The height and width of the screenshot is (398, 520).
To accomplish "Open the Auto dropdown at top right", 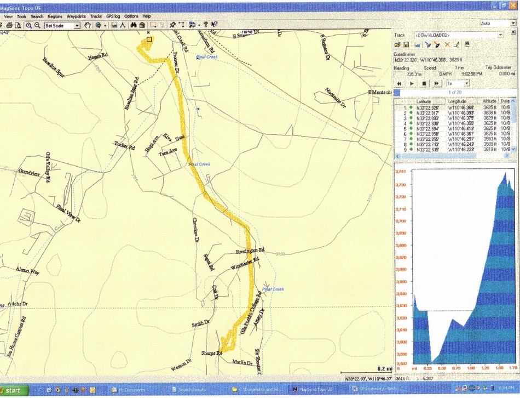I will click(x=513, y=24).
